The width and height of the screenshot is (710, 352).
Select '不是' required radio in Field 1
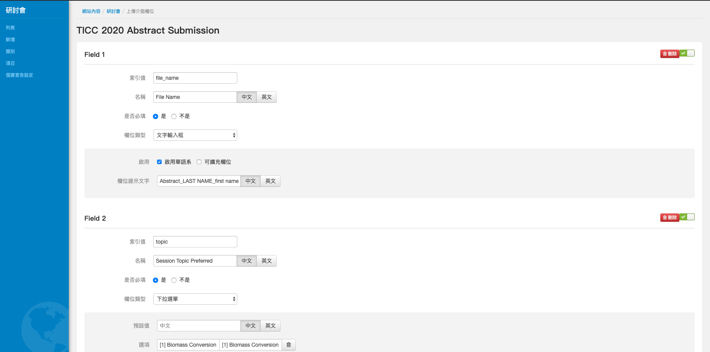[174, 116]
